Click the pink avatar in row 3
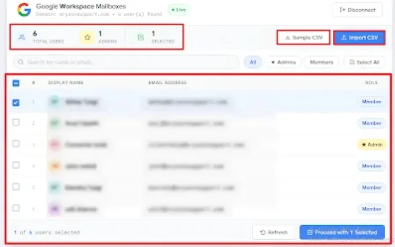This screenshot has height=247, width=395. click(55, 144)
